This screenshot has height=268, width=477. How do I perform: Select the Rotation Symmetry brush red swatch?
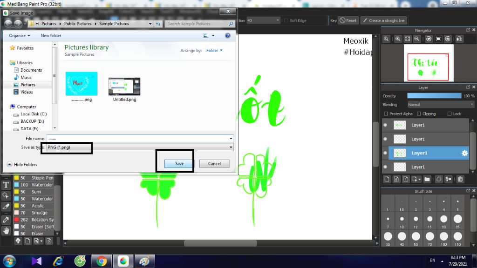click(x=16, y=220)
